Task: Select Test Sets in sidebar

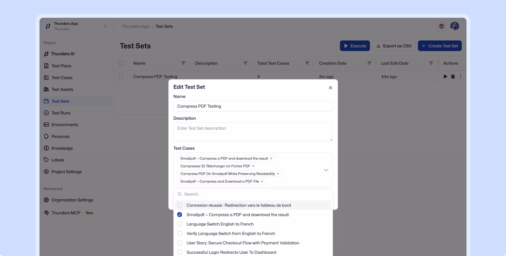Action: point(76,101)
